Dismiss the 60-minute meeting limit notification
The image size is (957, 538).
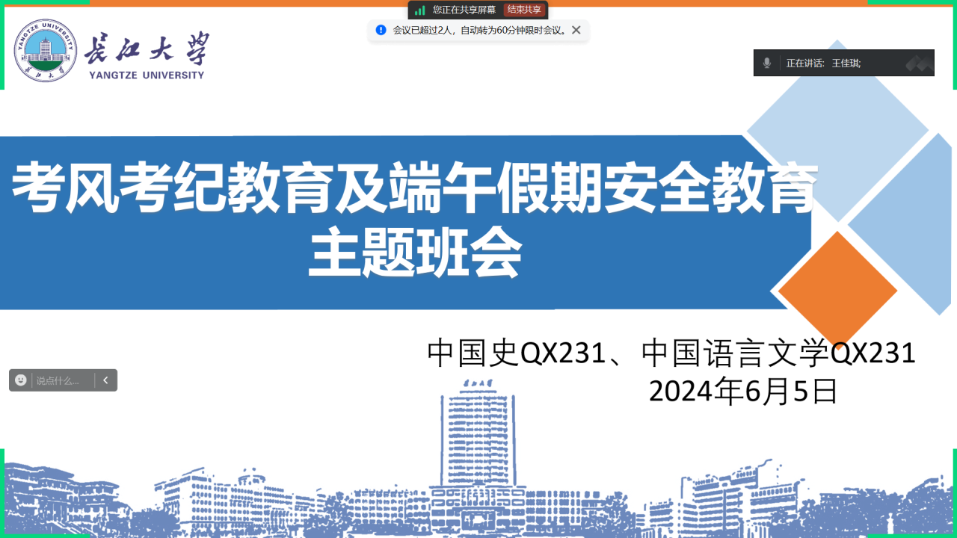click(x=576, y=30)
